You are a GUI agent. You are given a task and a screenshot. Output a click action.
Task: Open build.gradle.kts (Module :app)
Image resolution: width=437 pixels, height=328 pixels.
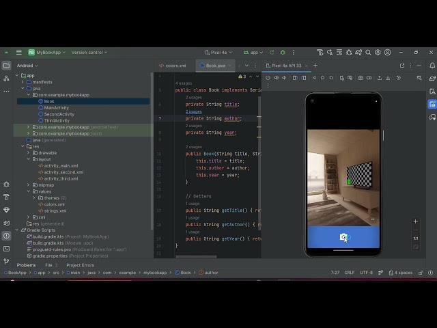[x=60, y=243]
